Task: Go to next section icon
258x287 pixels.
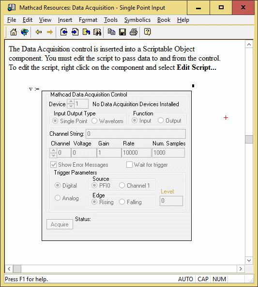Action: [x=75, y=32]
